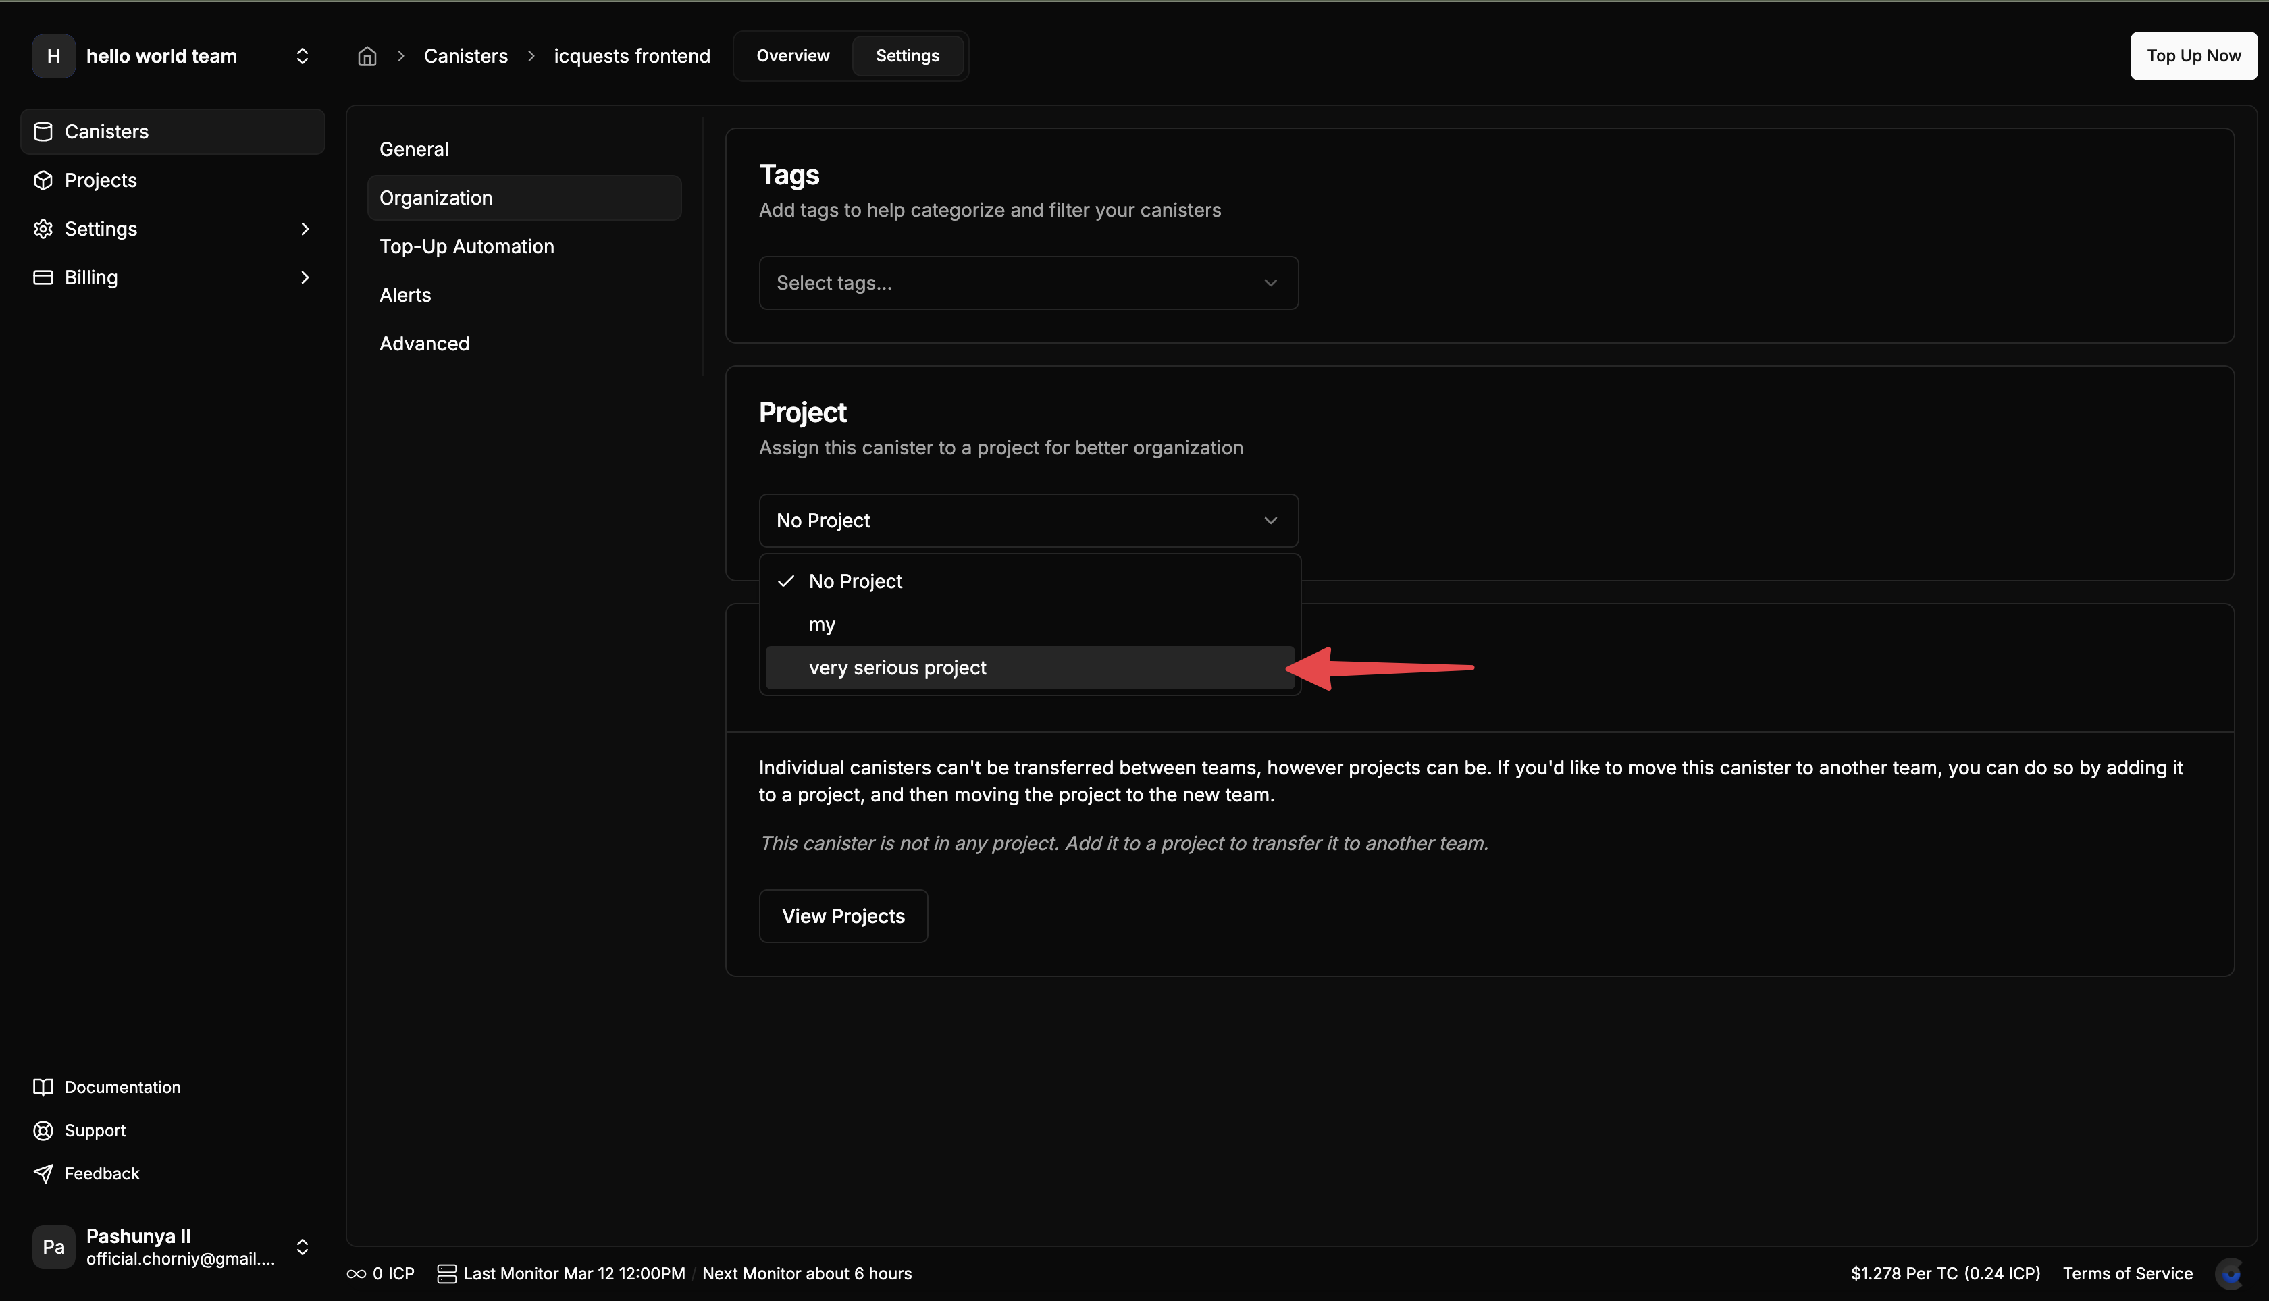
Task: Open Documentation via the book icon
Action: (x=43, y=1086)
